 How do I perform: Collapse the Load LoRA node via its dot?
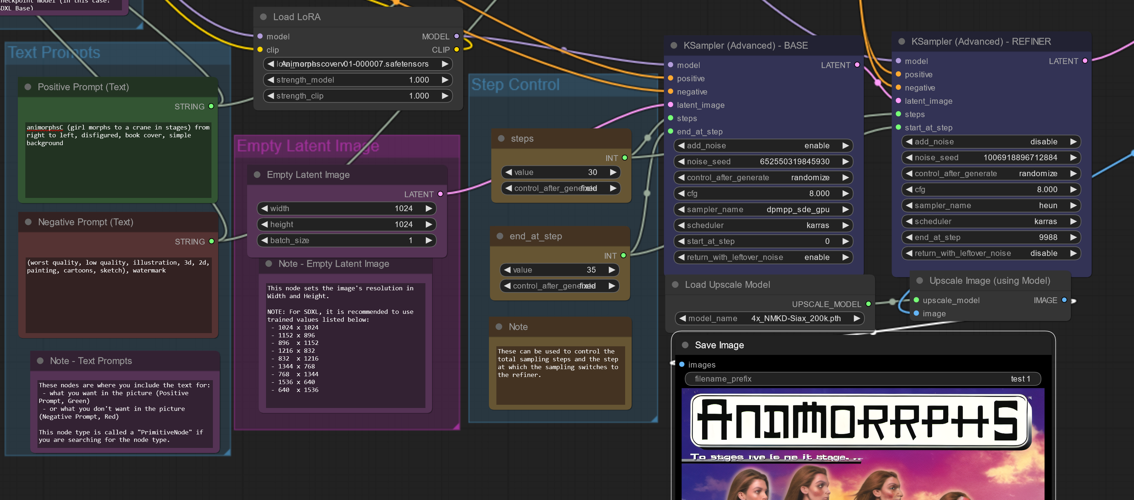pos(263,17)
